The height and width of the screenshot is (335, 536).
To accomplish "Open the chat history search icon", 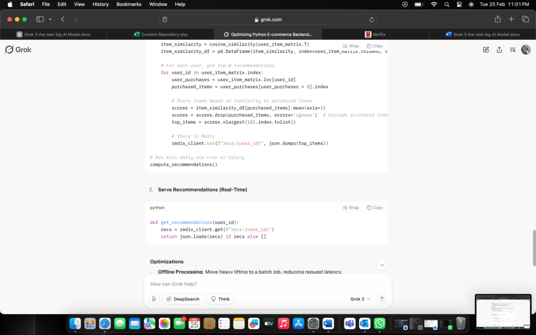I will point(512,50).
